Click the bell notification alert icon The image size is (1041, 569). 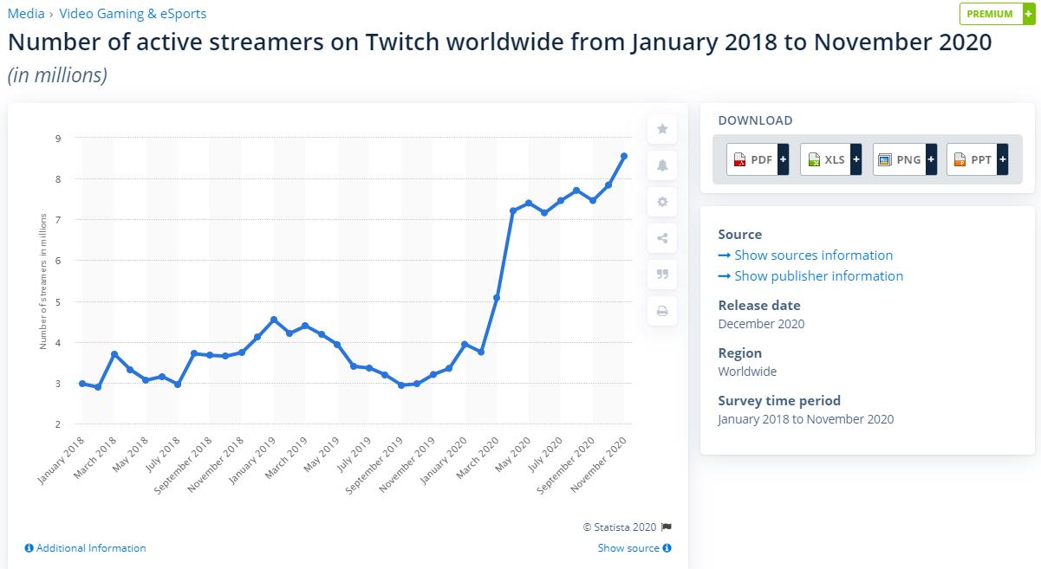pyautogui.click(x=662, y=165)
